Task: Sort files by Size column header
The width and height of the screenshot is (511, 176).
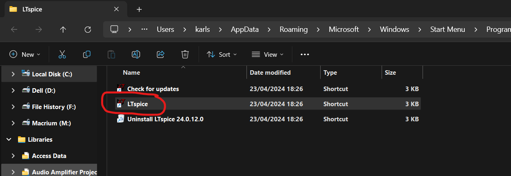Action: click(x=390, y=73)
